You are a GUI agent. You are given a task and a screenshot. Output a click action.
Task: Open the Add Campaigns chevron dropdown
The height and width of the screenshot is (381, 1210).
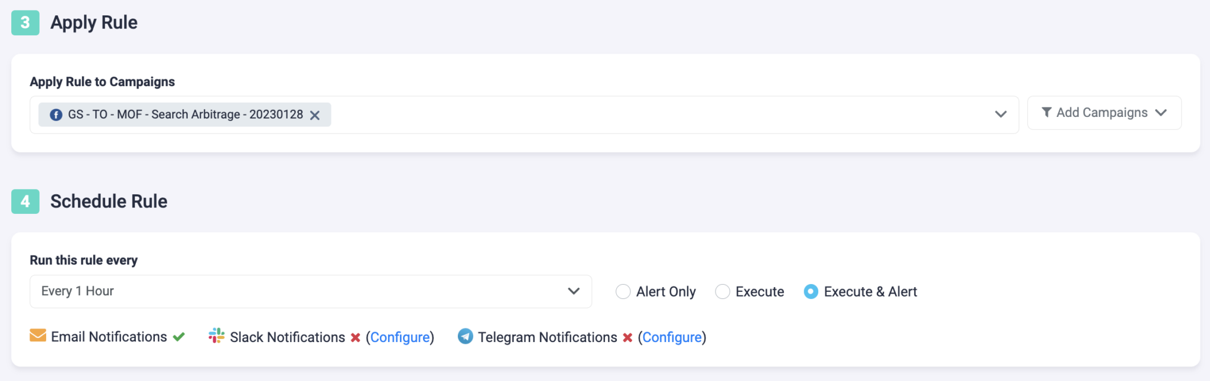(1161, 112)
